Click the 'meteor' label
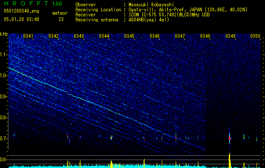Image resolution: width=265 pixels, height=168 pixels. coord(60,13)
